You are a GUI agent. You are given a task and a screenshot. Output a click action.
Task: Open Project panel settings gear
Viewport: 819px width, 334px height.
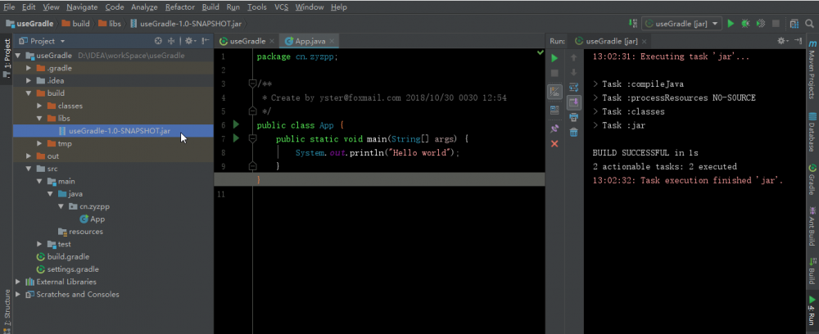click(x=190, y=41)
